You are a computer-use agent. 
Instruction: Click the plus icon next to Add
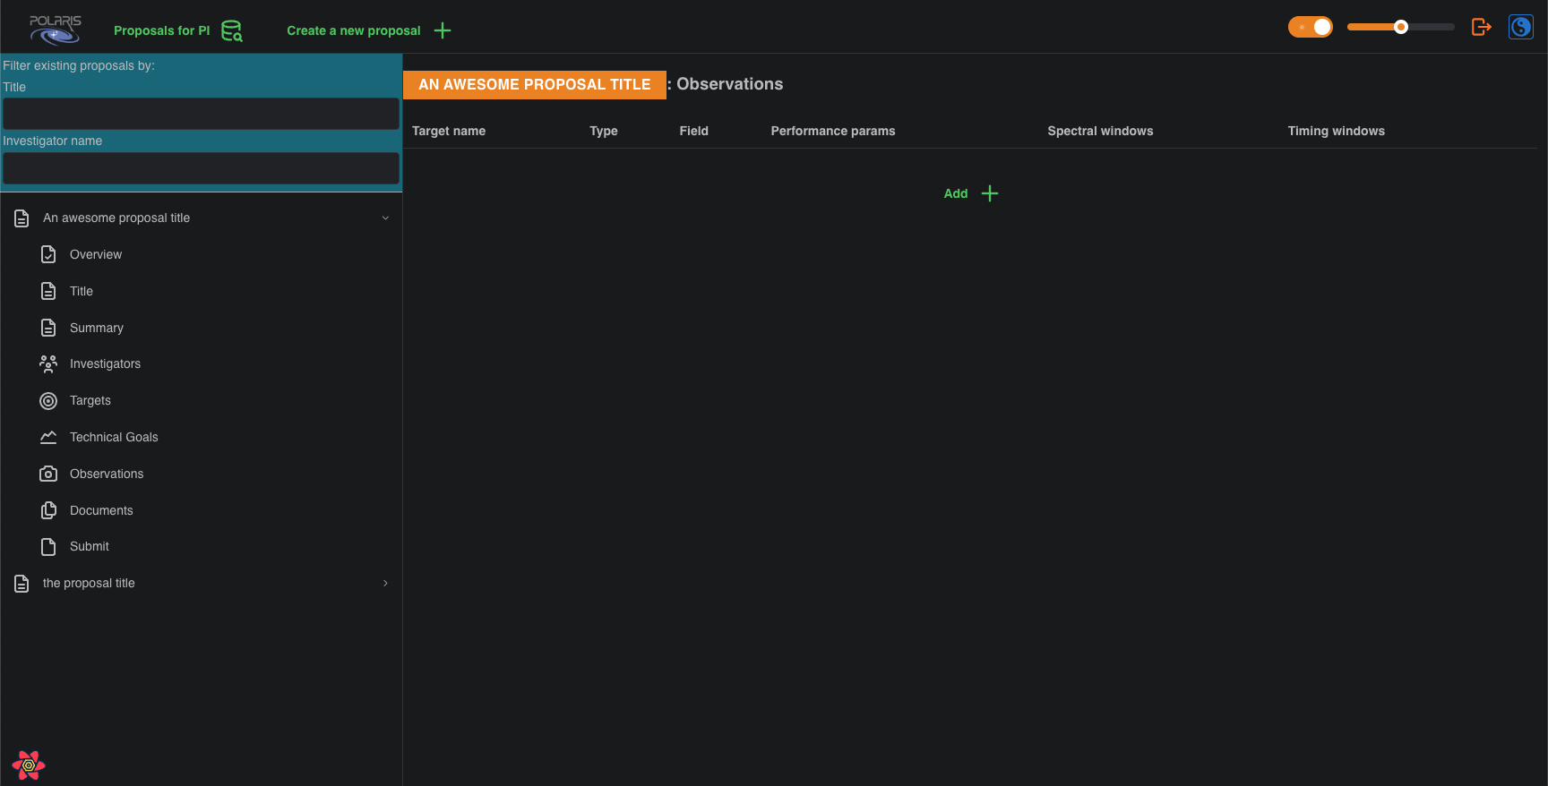coord(990,193)
